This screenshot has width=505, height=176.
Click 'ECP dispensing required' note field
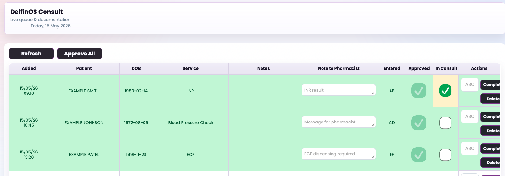tap(339, 154)
